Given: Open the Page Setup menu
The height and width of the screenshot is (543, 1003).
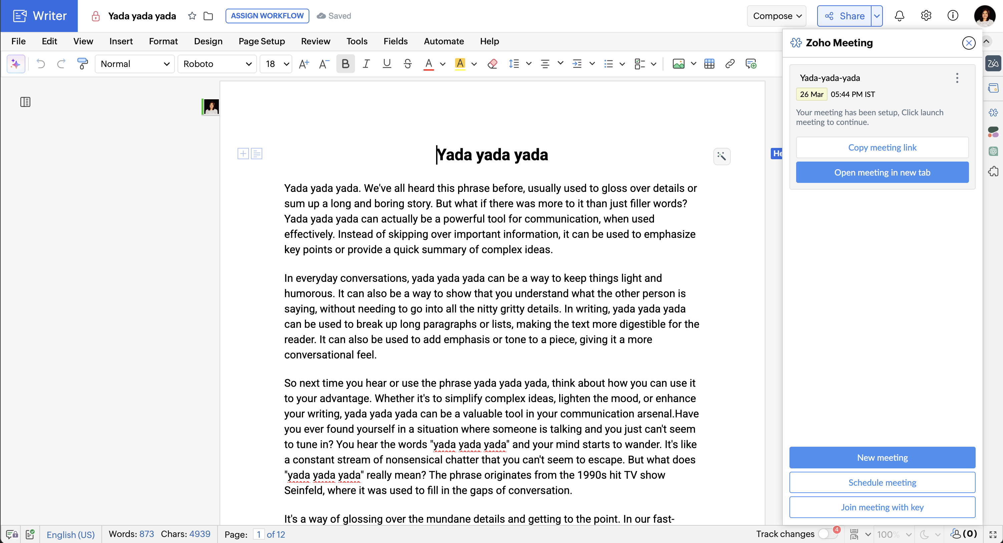Looking at the screenshot, I should 262,41.
